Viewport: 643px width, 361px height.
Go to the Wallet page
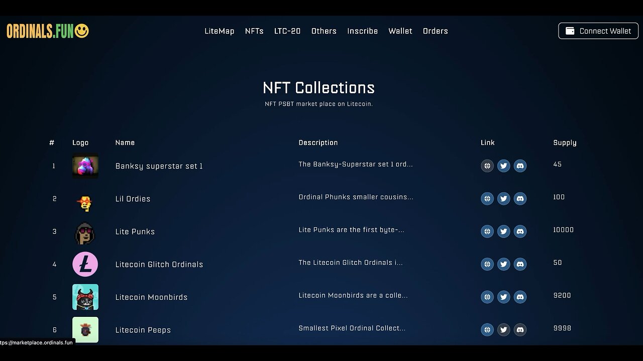coord(400,31)
